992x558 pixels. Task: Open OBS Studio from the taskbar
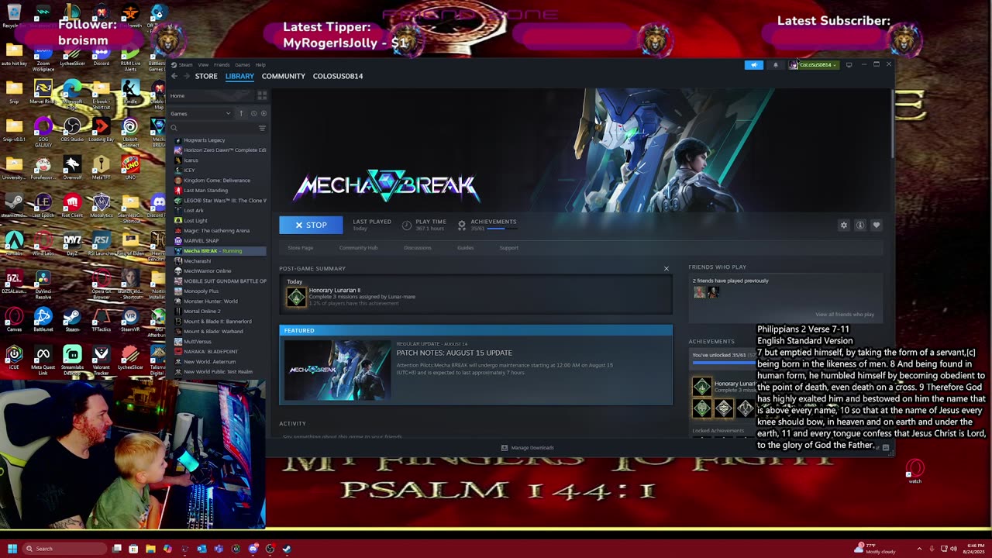(x=270, y=549)
